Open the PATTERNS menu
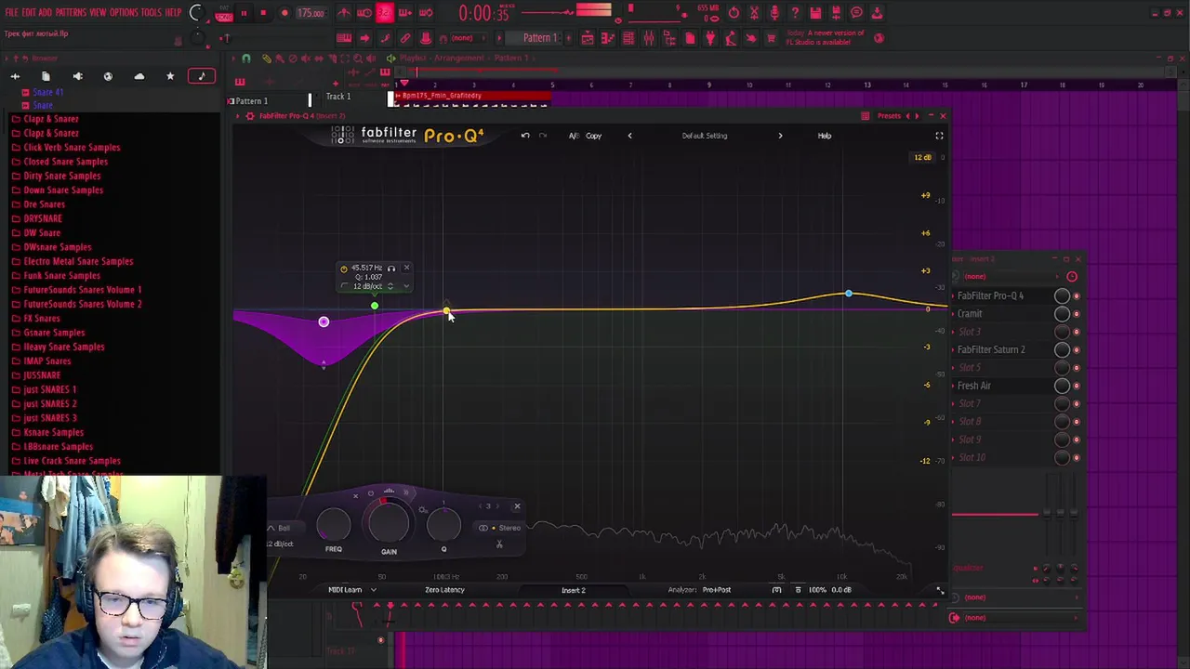Image resolution: width=1190 pixels, height=669 pixels. 71,12
